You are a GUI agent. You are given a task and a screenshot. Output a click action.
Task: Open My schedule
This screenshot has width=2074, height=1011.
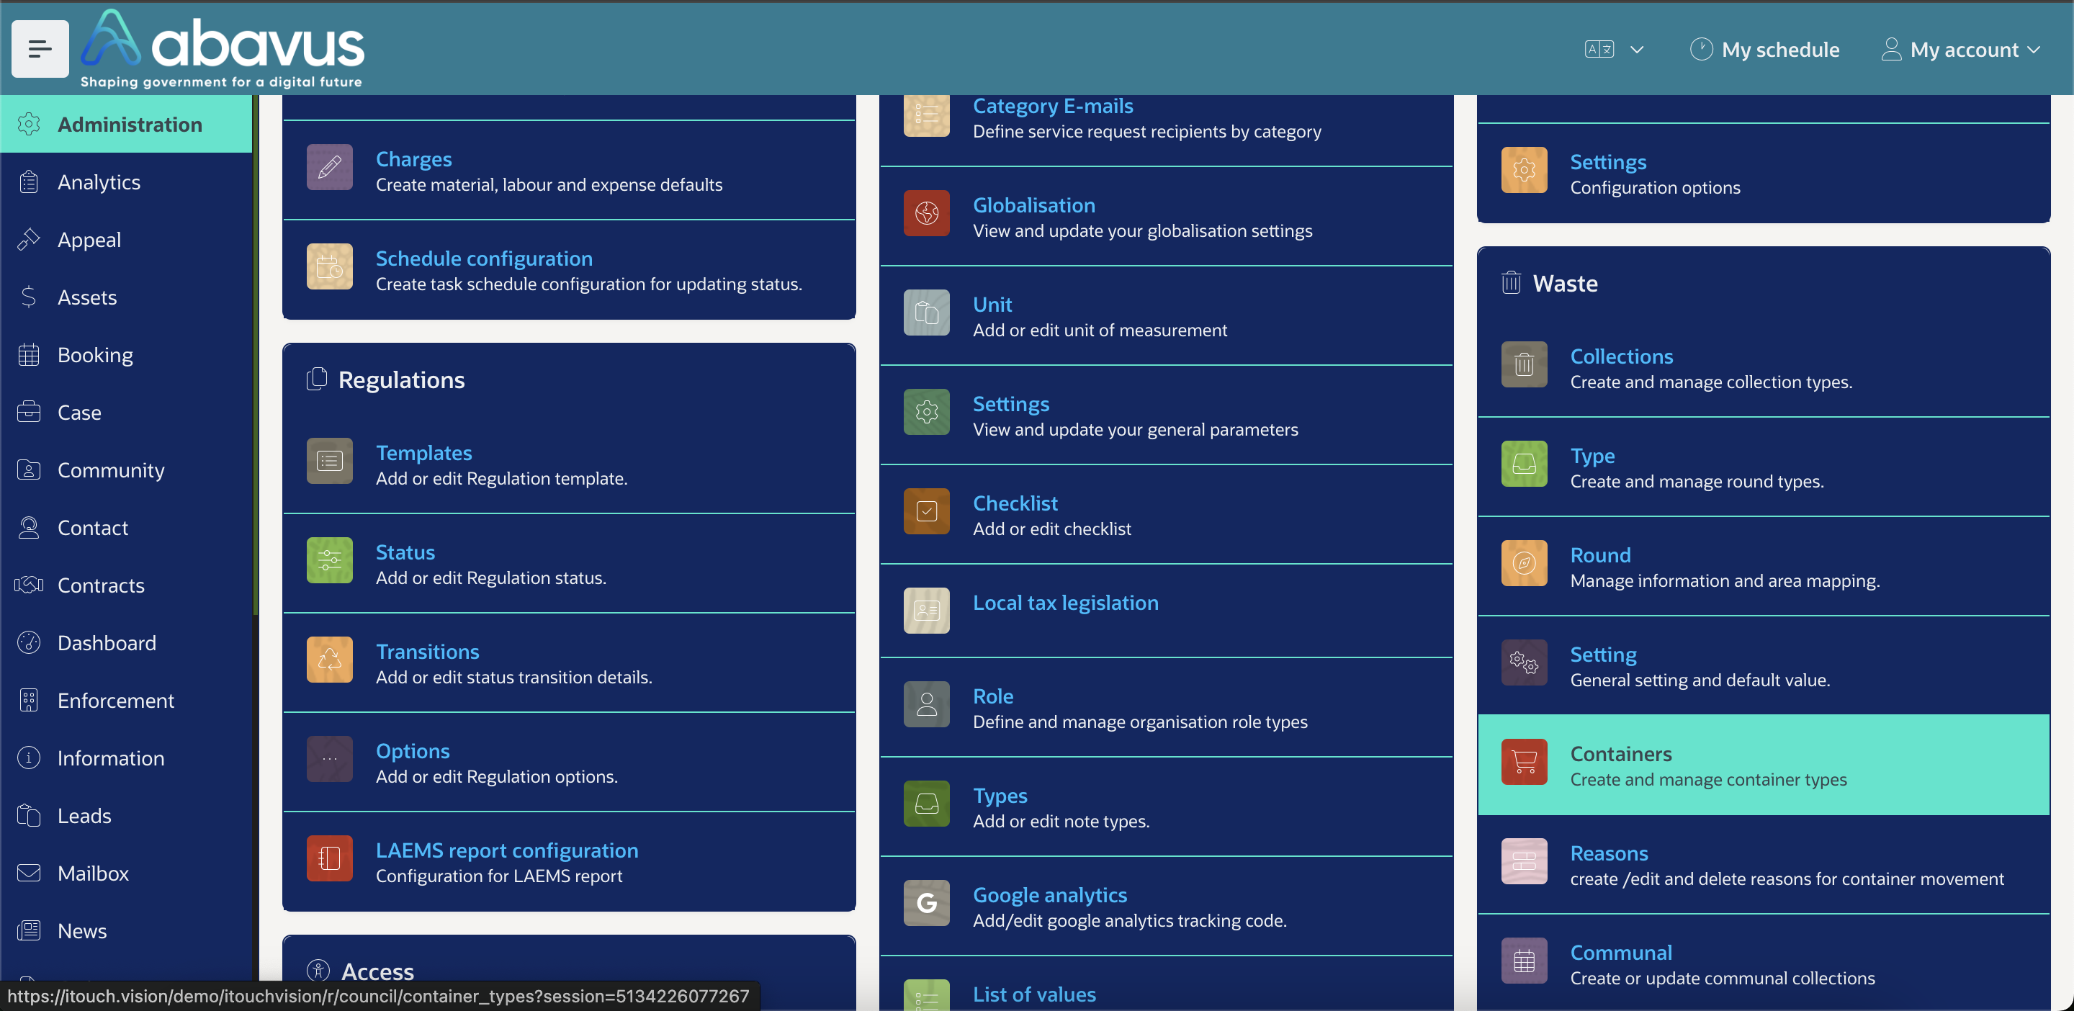tap(1764, 49)
